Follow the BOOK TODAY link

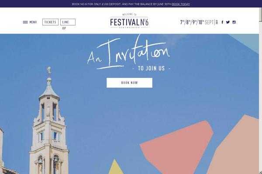pos(181,4)
